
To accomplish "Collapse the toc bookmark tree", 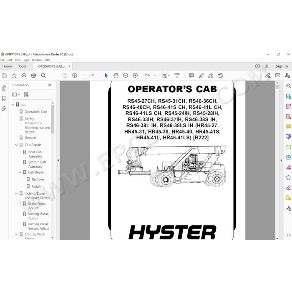I will (13, 105).
